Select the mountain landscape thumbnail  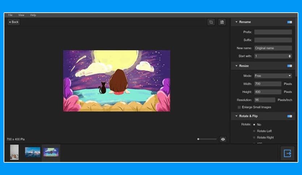click(x=33, y=152)
